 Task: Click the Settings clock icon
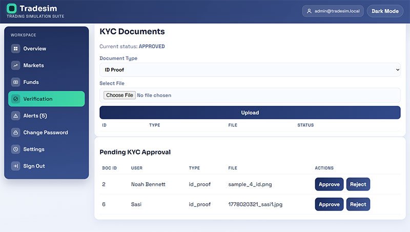point(16,149)
